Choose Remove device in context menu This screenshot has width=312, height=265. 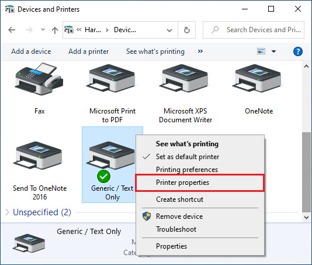[200, 216]
